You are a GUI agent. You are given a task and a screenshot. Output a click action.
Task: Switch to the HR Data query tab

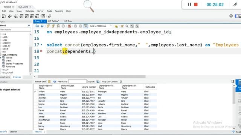coord(68,21)
